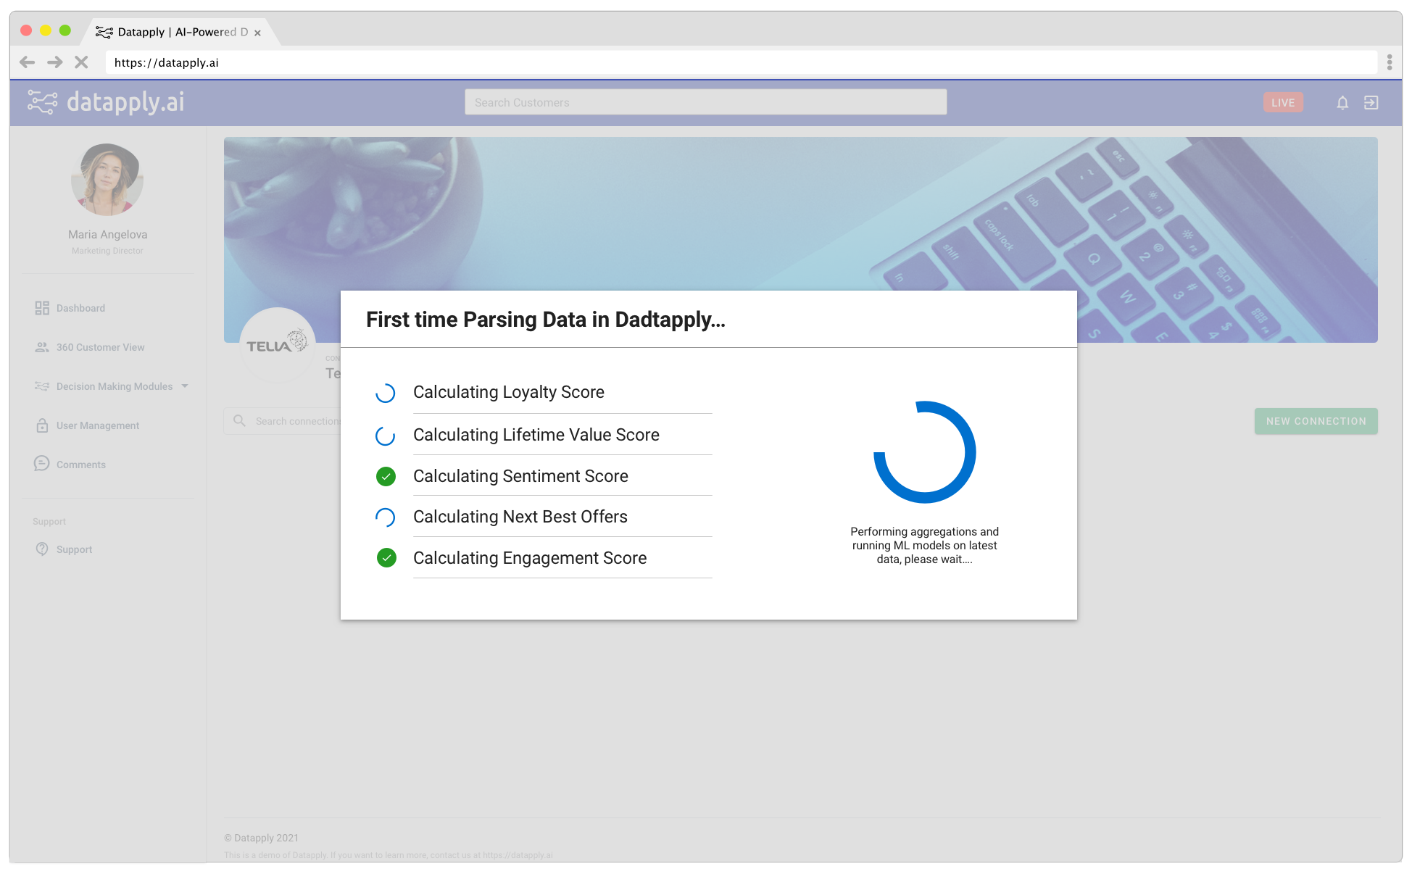Click the green check beside Sentiment Score
This screenshot has height=874, width=1412.
(386, 476)
